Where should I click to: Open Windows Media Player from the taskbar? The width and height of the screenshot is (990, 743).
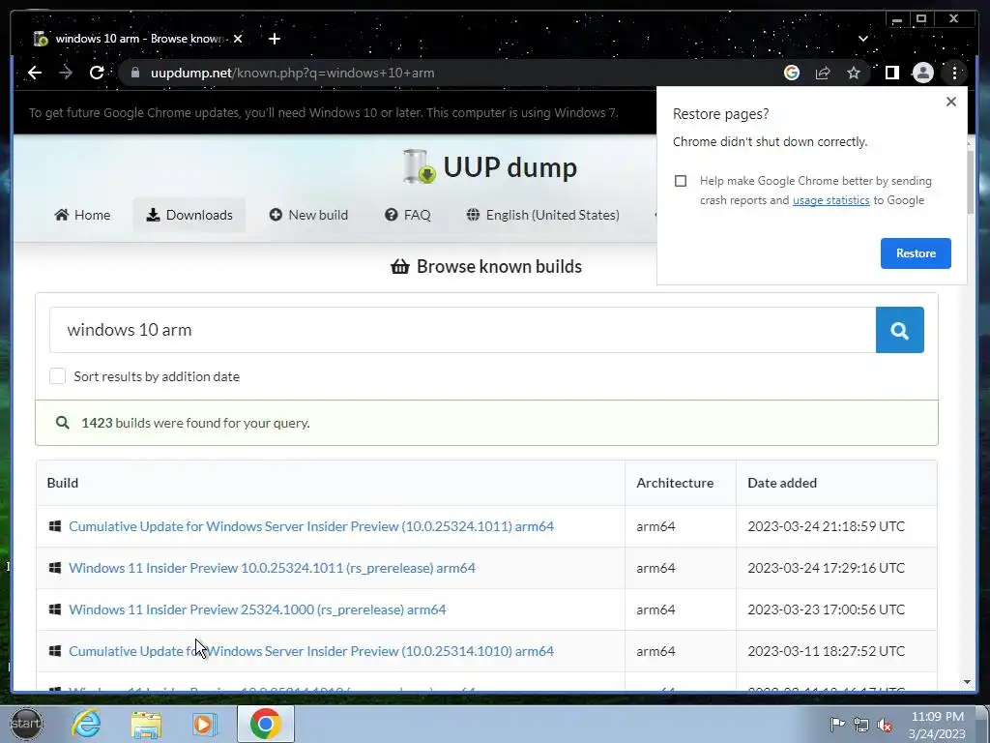coord(205,724)
